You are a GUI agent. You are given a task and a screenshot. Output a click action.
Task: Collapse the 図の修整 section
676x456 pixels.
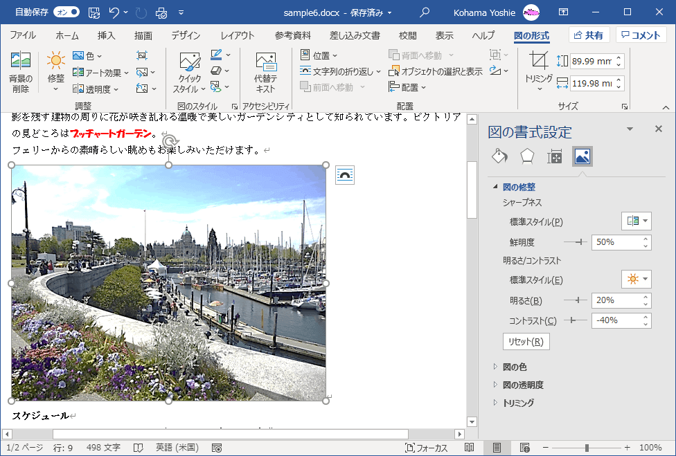[495, 188]
